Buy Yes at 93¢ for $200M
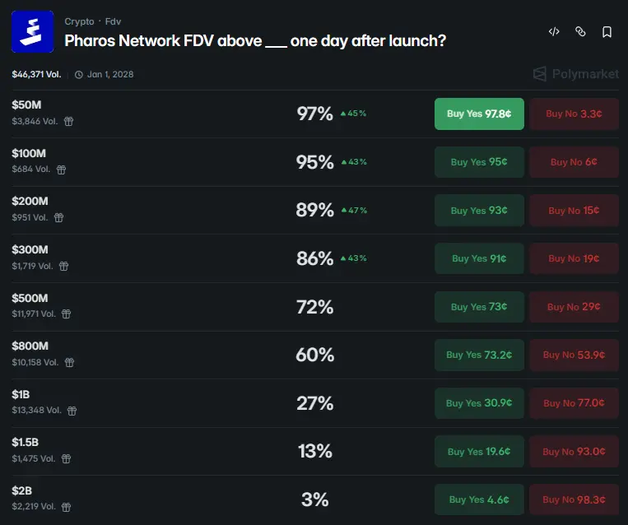Viewport: 628px width, 525px height. coord(479,211)
